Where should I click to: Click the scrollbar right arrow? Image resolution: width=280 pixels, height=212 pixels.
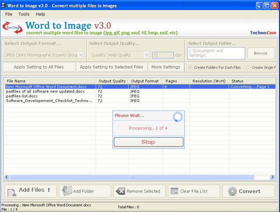click(272, 177)
